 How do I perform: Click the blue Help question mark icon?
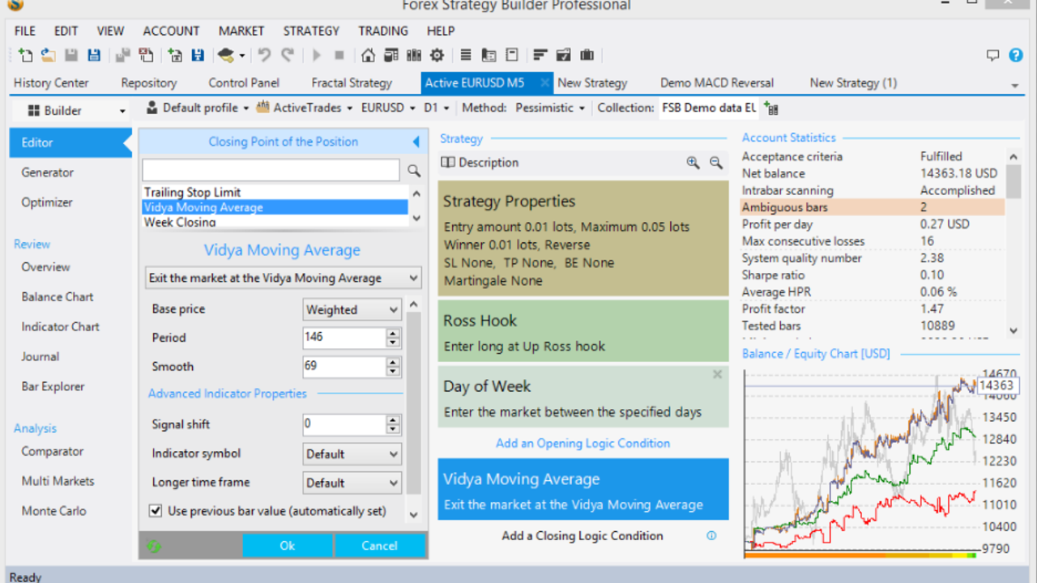[x=1015, y=54]
